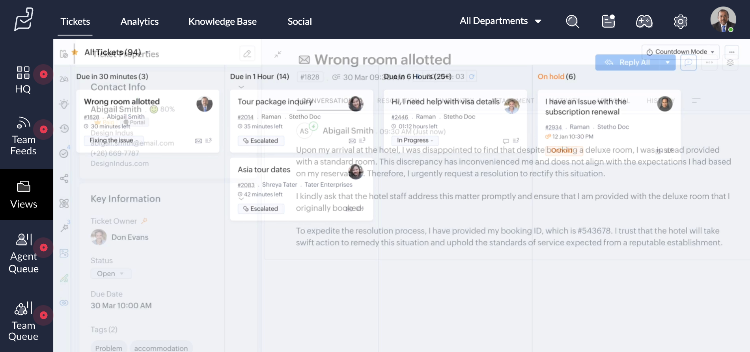Click the 'On hold (6)' column header
The width and height of the screenshot is (750, 352).
(x=557, y=76)
